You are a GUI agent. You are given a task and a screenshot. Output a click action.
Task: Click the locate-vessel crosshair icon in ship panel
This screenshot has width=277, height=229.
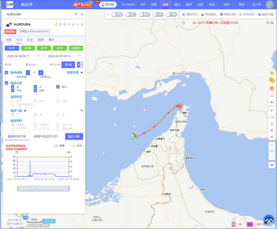coord(73,24)
